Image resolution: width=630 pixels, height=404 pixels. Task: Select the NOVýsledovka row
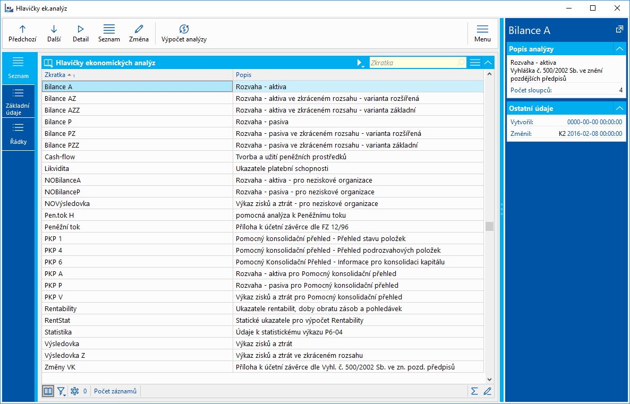[263, 204]
